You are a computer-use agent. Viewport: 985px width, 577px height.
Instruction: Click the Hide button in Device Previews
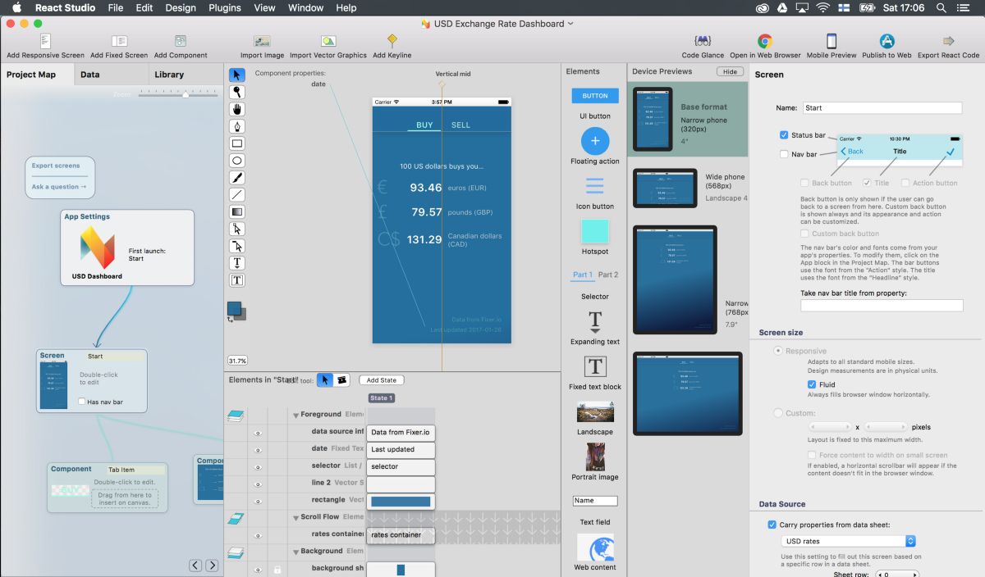pos(729,72)
